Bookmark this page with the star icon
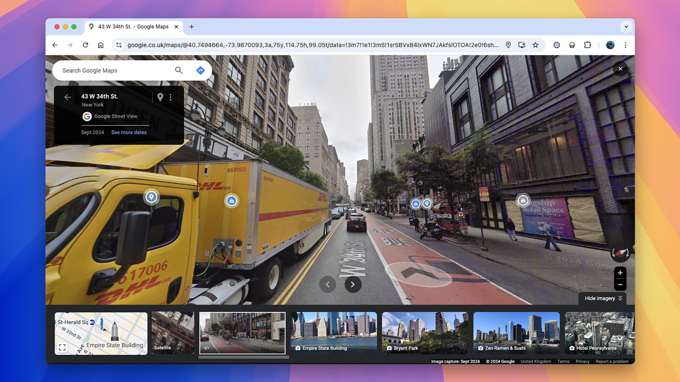 tap(535, 45)
